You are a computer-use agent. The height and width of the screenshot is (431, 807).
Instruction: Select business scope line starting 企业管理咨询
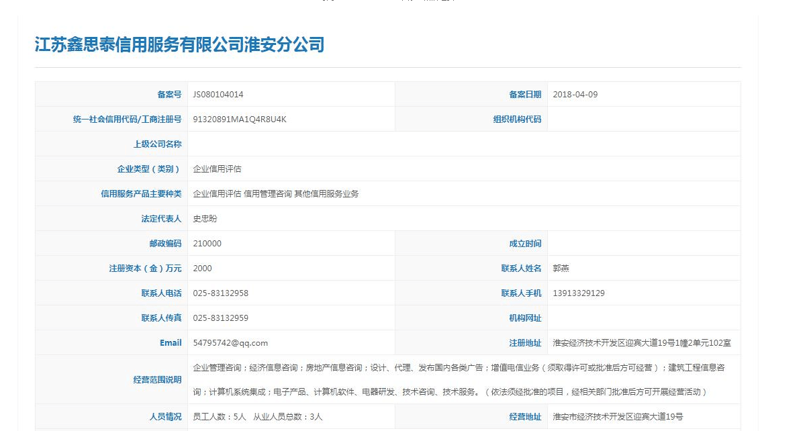click(459, 368)
